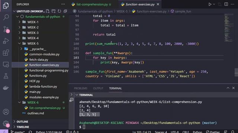Open the Manage gear menu
The height and width of the screenshot is (133, 238).
tap(6, 124)
